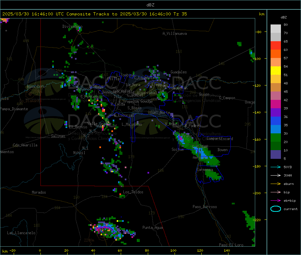Click the 'SAN_RAFAEL' map label

(122, 91)
